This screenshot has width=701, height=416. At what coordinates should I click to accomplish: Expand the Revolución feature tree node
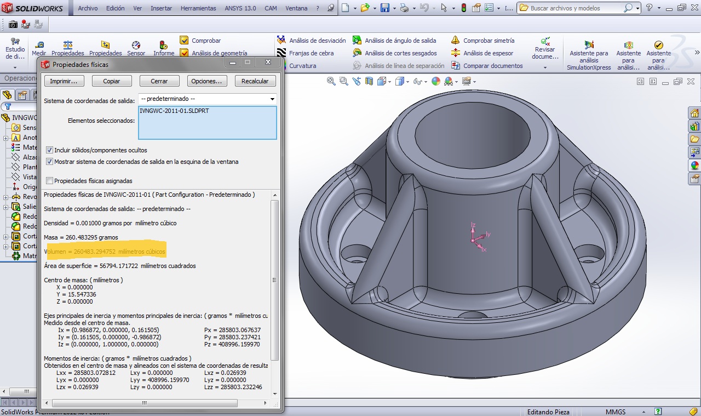coord(5,197)
